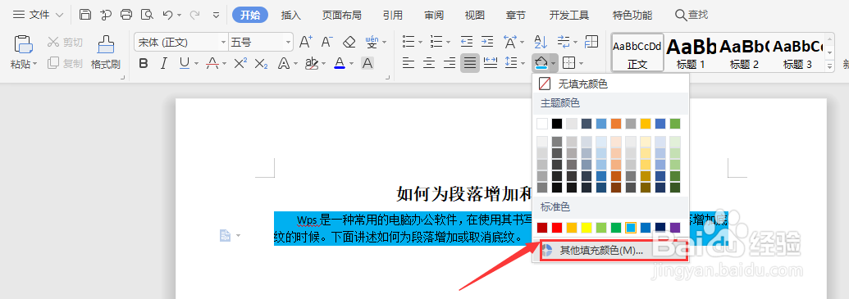Click the Distributed alignment icon
Screen dimensions: 849x299
tap(491, 64)
